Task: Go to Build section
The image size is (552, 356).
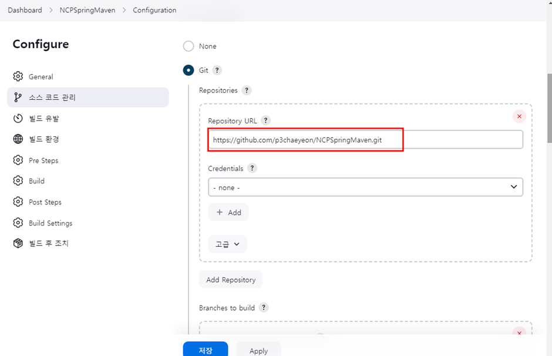Action: 88,180
